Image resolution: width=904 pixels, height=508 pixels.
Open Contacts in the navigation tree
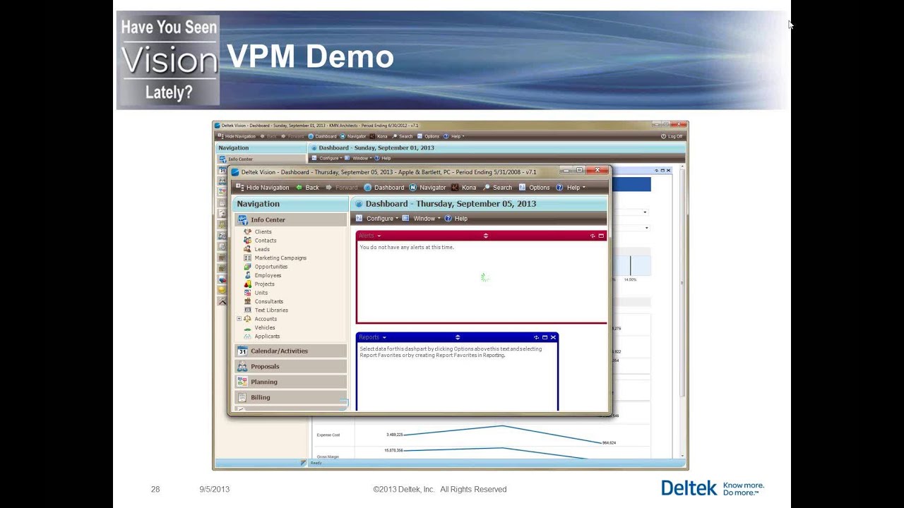pyautogui.click(x=260, y=241)
